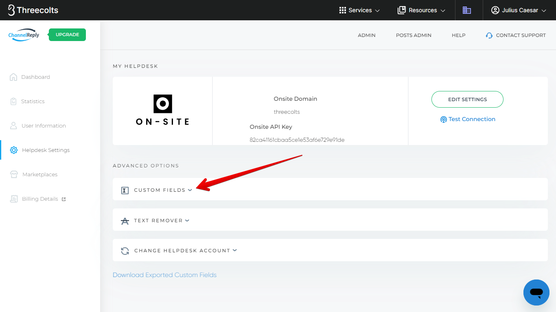Click the EDIT SETTINGS button
The width and height of the screenshot is (556, 312).
467,99
